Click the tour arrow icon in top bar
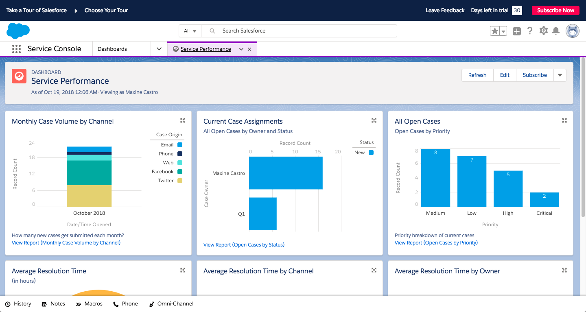This screenshot has height=312, width=586. pyautogui.click(x=76, y=11)
